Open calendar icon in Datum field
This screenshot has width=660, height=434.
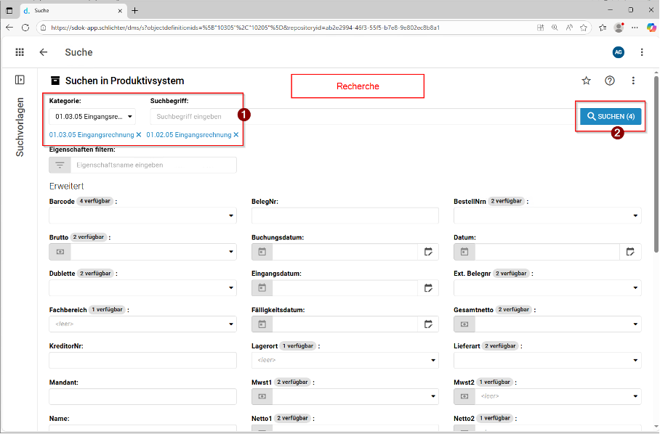pos(464,252)
